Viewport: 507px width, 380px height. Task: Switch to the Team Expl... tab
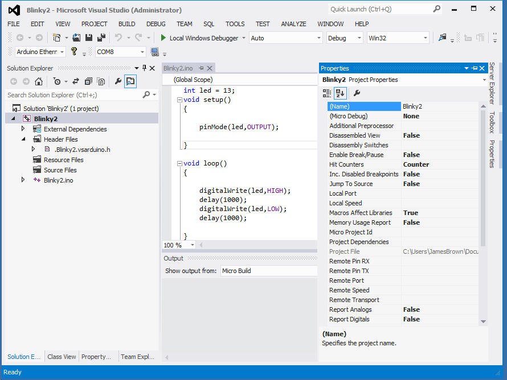(x=137, y=357)
